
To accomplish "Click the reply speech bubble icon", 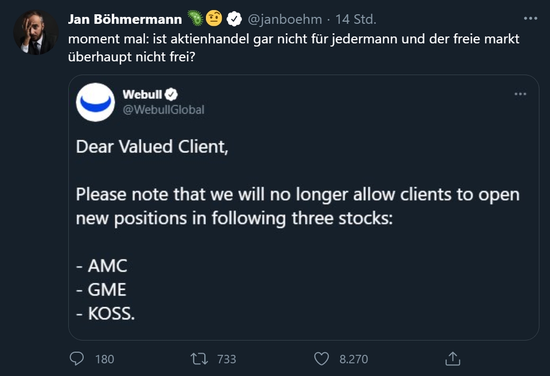I will 77,359.
